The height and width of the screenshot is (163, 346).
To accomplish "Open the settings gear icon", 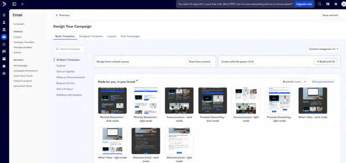I will click(x=336, y=4).
